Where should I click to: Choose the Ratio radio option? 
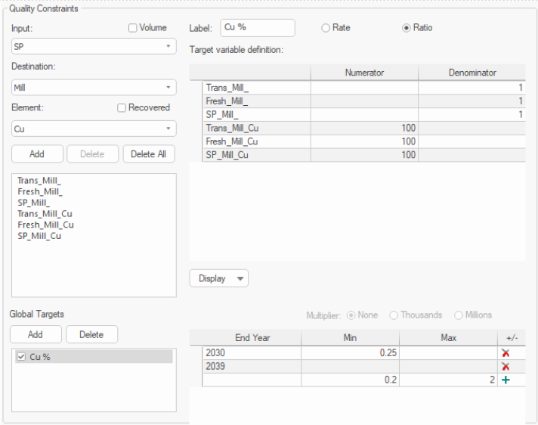407,28
